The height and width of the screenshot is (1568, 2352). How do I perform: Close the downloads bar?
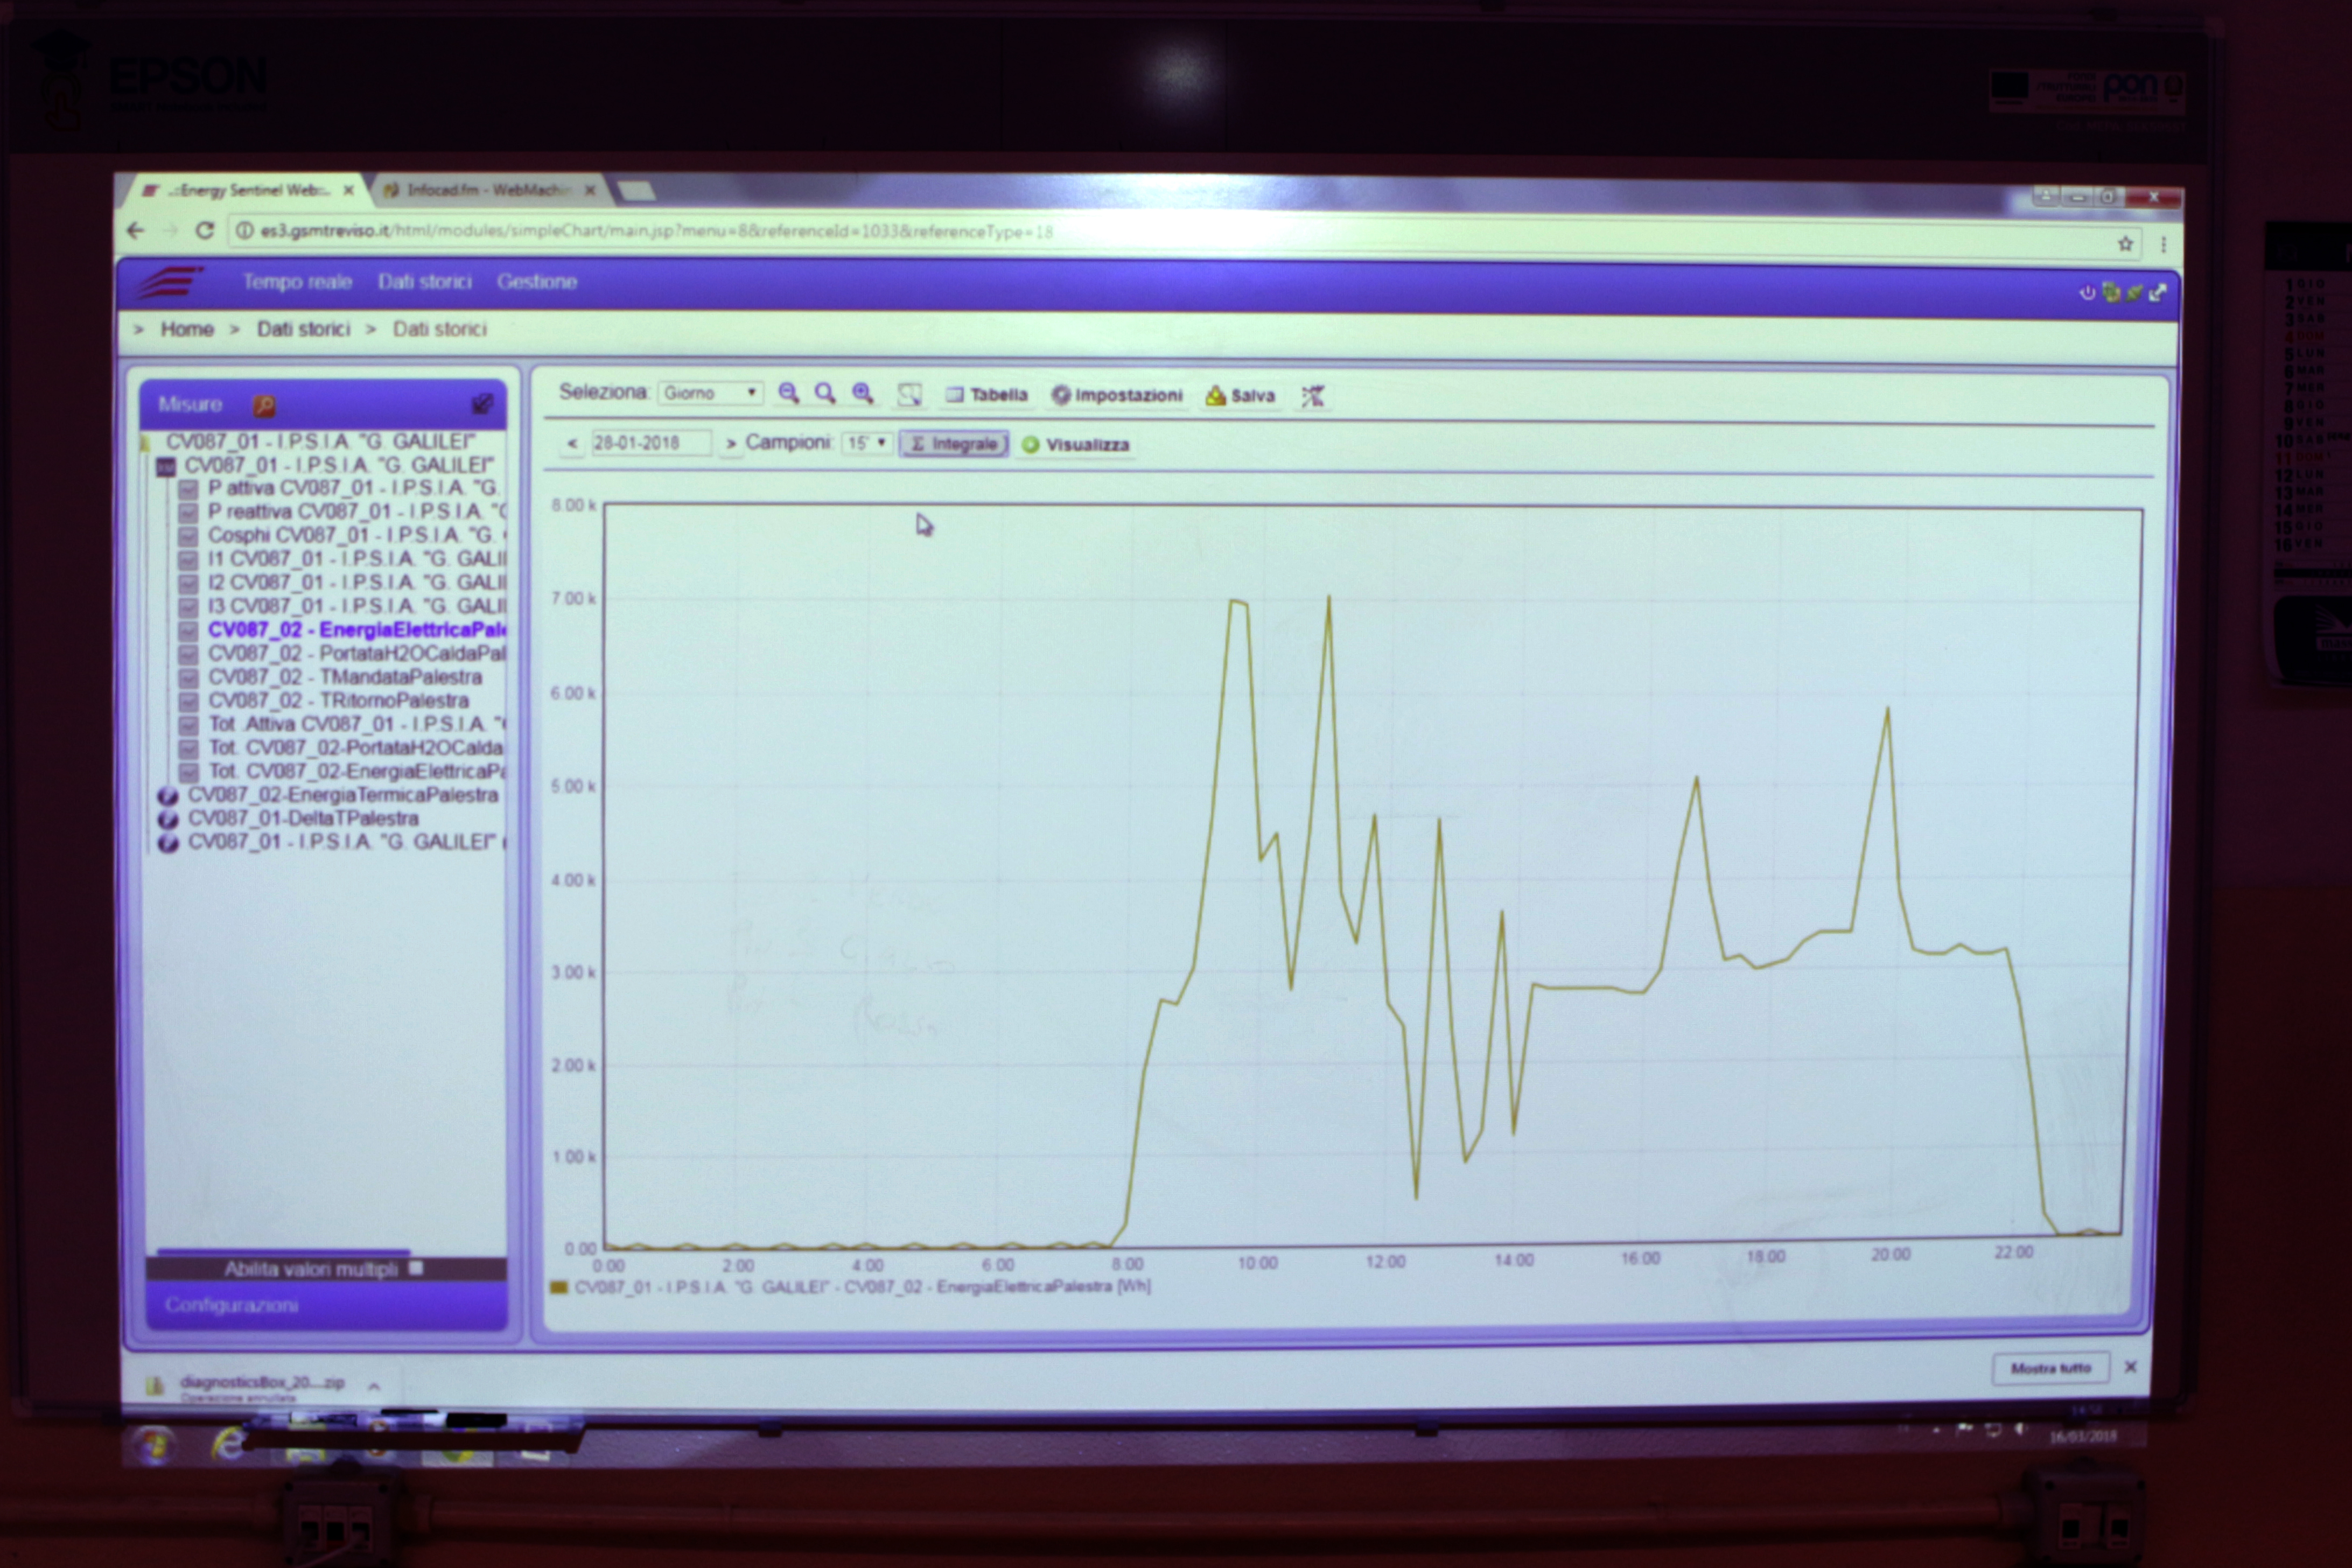2130,1367
